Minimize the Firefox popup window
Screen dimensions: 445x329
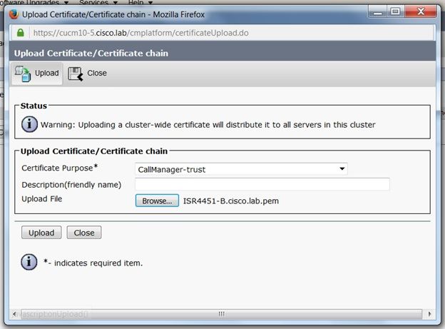[377, 12]
